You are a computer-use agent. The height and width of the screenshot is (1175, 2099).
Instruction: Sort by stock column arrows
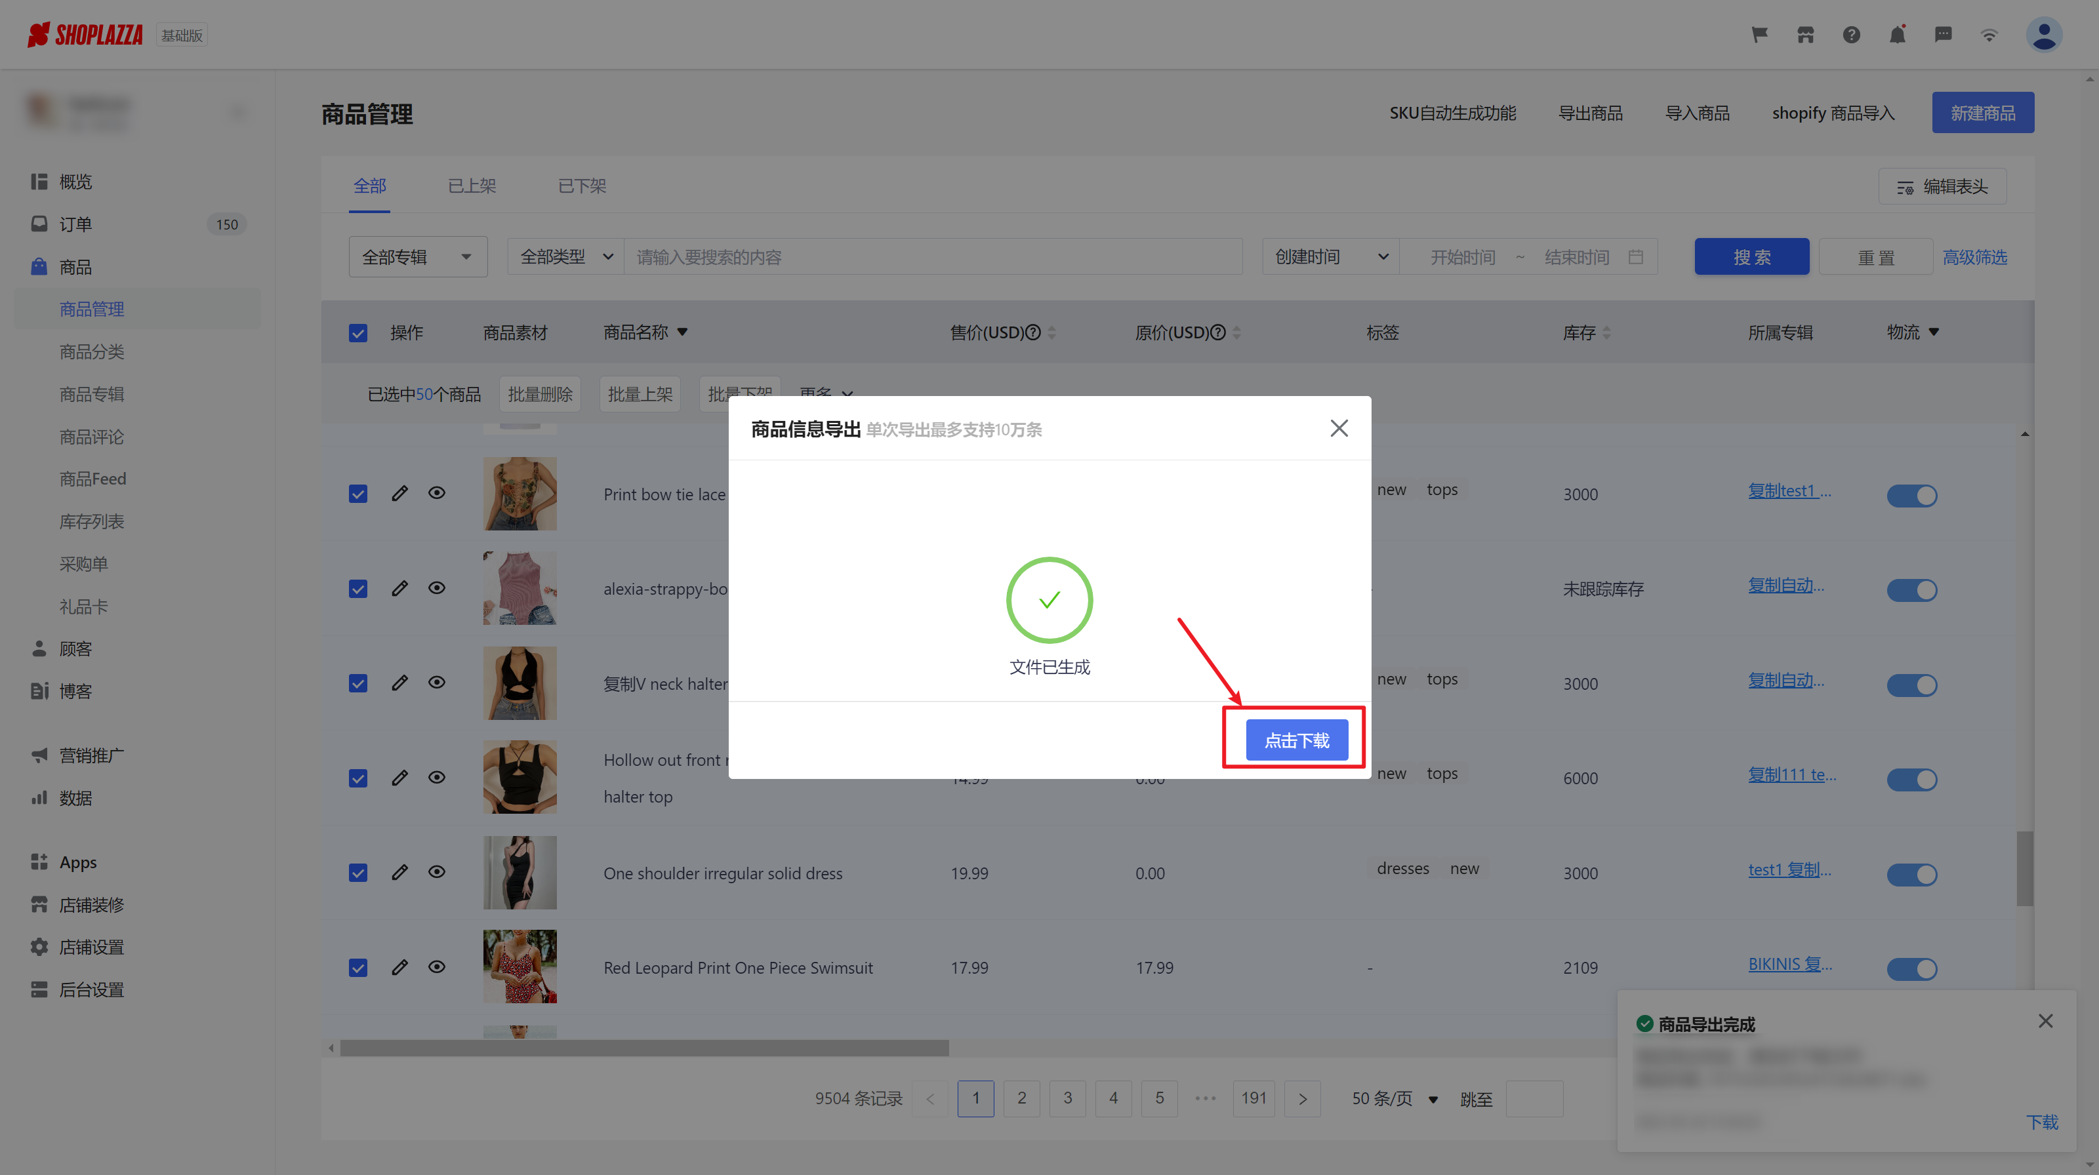tap(1607, 332)
